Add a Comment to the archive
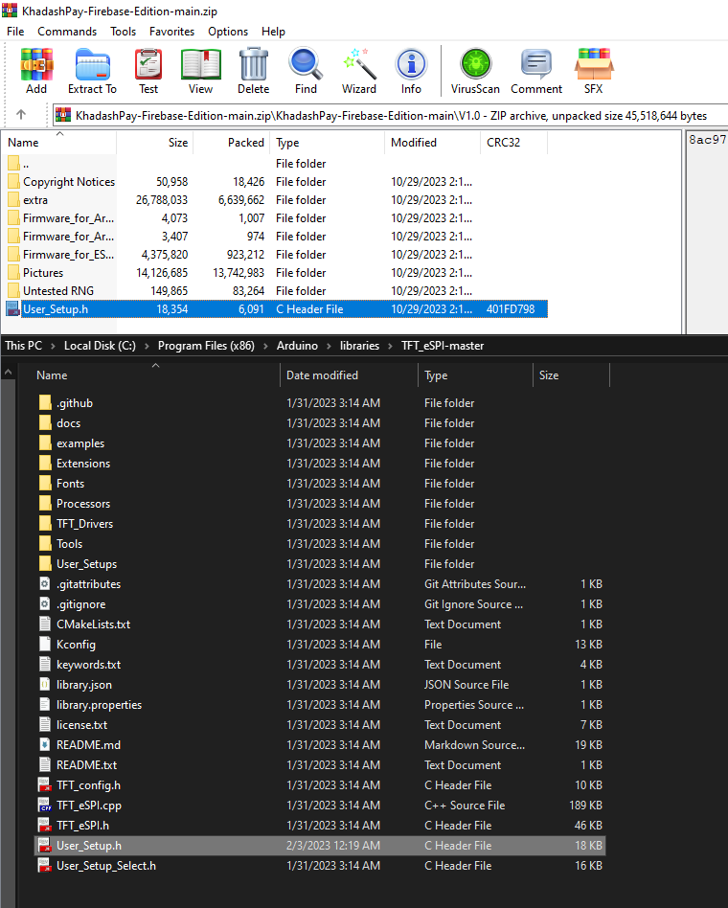The image size is (728, 908). coord(536,71)
